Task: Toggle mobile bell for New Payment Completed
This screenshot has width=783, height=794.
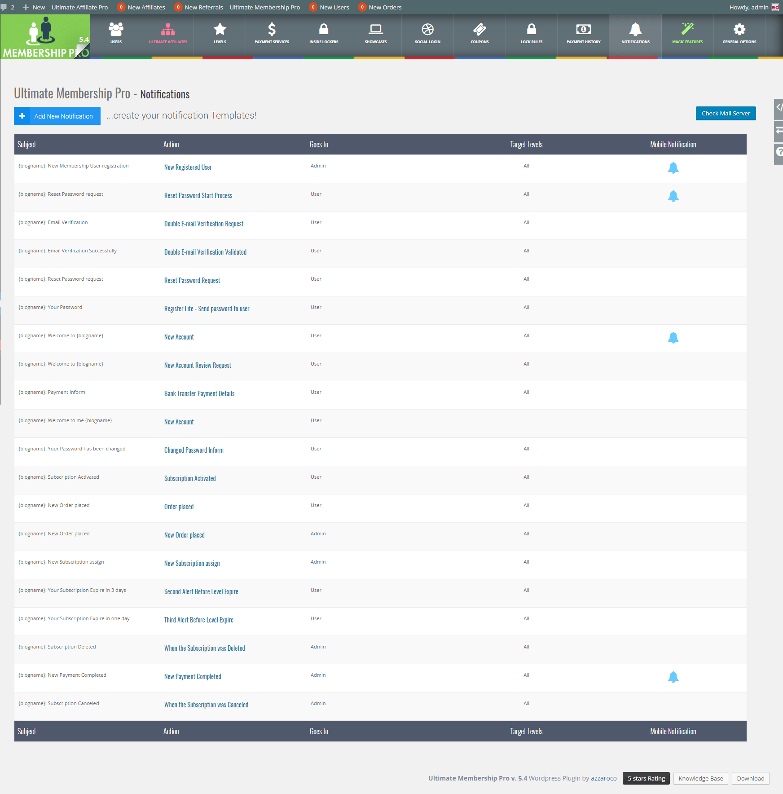Action: click(x=673, y=677)
